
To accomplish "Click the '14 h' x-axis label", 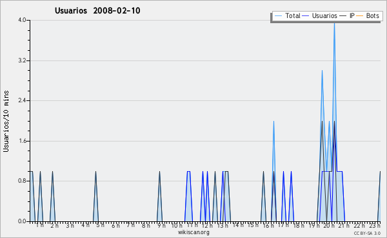I will (238, 225).
